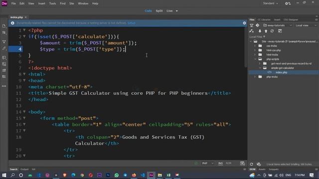The image size is (319, 179).
Task: Collapse code fold arrow at line 17
Action: click(x=24, y=130)
